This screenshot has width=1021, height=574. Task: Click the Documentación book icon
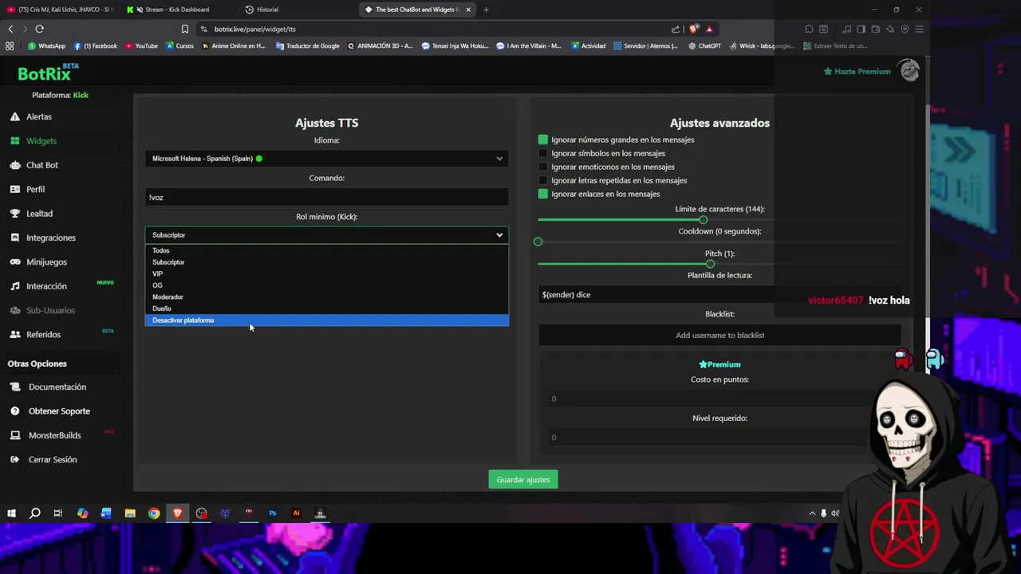pos(15,387)
